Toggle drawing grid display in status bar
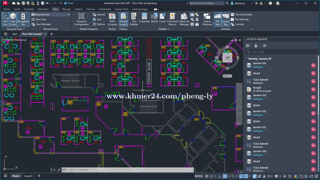This screenshot has width=320, height=180. [207, 176]
